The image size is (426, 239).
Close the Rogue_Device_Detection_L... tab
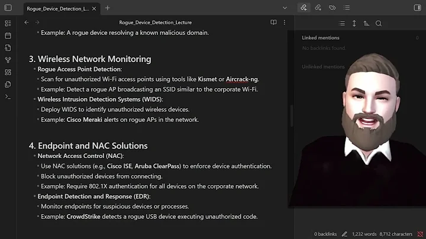(x=94, y=9)
